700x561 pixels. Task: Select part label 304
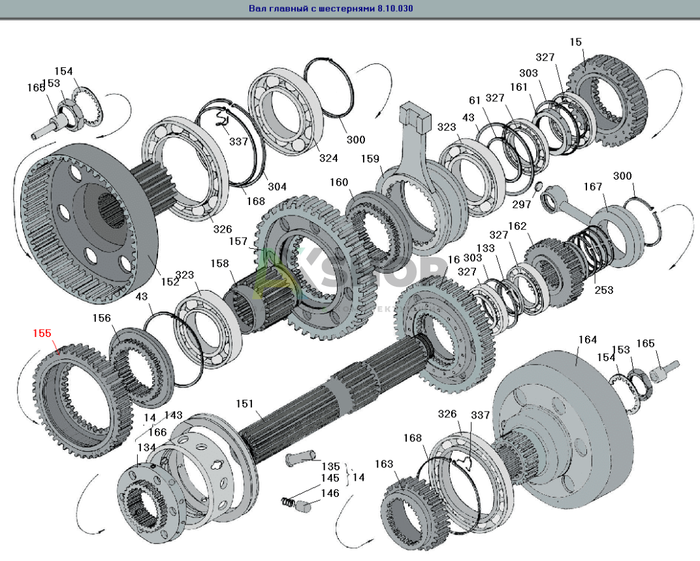pos(277,187)
